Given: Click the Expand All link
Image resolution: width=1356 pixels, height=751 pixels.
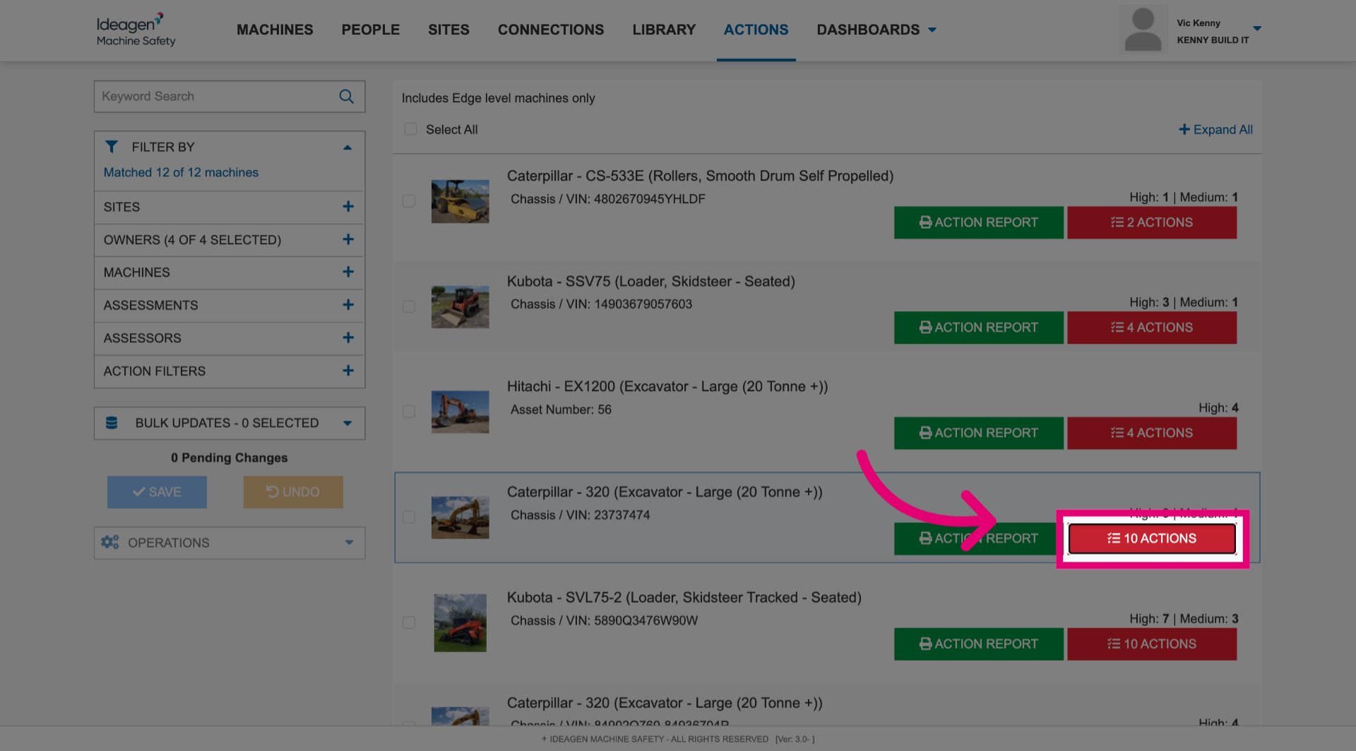Looking at the screenshot, I should [1215, 129].
